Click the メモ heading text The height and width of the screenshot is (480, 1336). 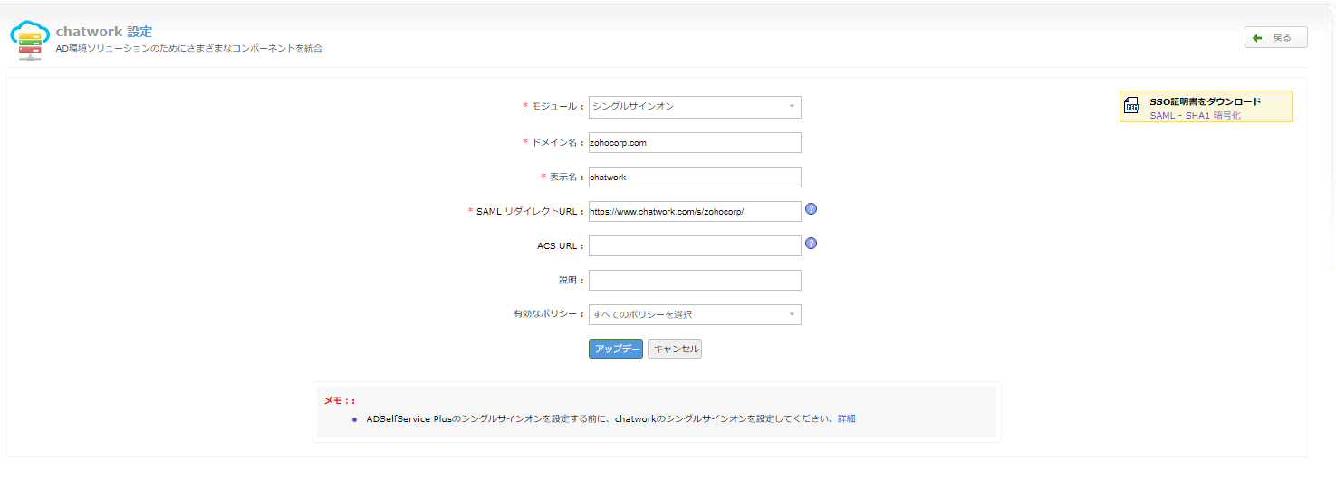point(339,399)
